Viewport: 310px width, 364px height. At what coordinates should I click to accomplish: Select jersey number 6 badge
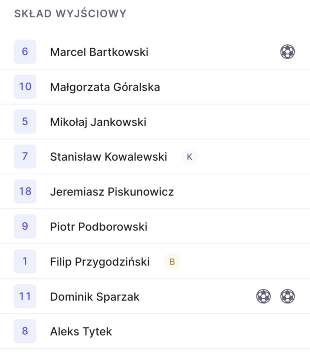pyautogui.click(x=25, y=52)
